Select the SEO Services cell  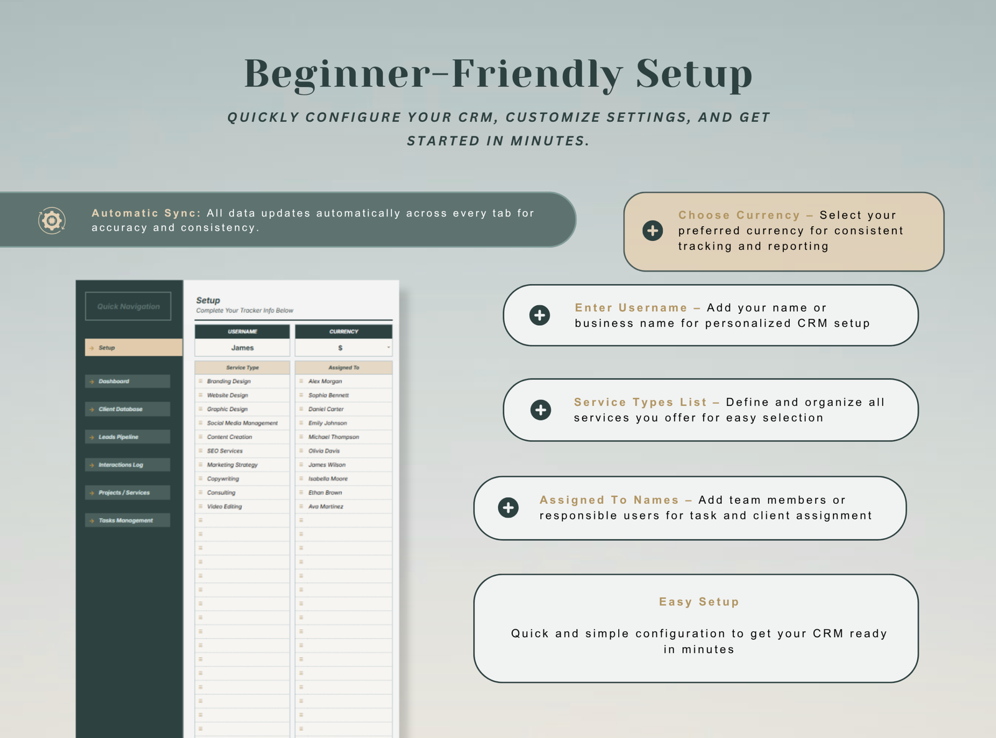coord(242,451)
